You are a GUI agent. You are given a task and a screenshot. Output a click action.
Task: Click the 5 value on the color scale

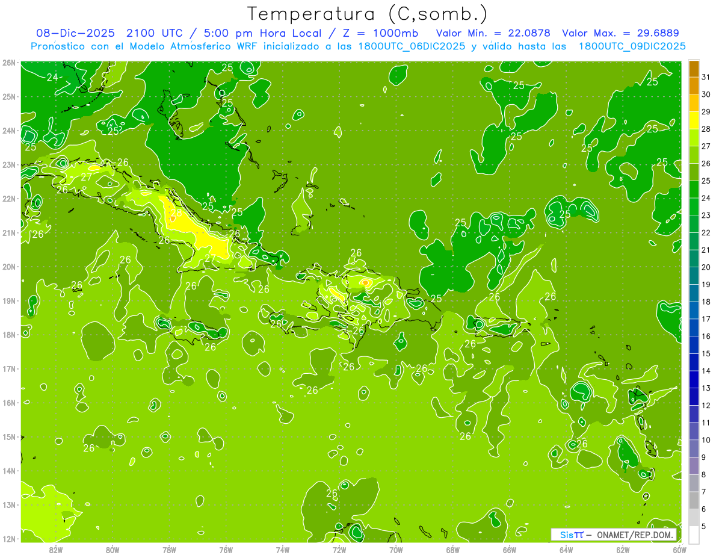click(x=704, y=526)
